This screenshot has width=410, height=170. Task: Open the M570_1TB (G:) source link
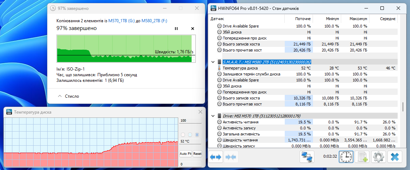121,21
